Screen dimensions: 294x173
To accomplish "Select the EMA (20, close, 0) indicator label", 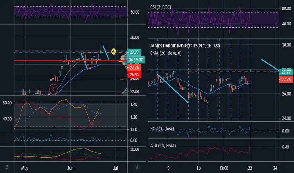I will 166,53.
